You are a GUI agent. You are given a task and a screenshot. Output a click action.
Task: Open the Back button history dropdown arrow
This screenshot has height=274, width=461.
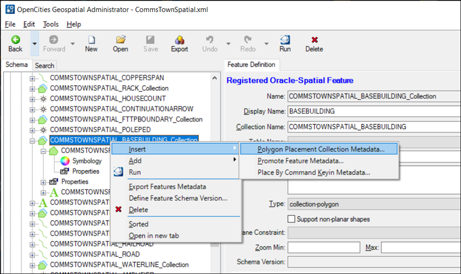34,43
